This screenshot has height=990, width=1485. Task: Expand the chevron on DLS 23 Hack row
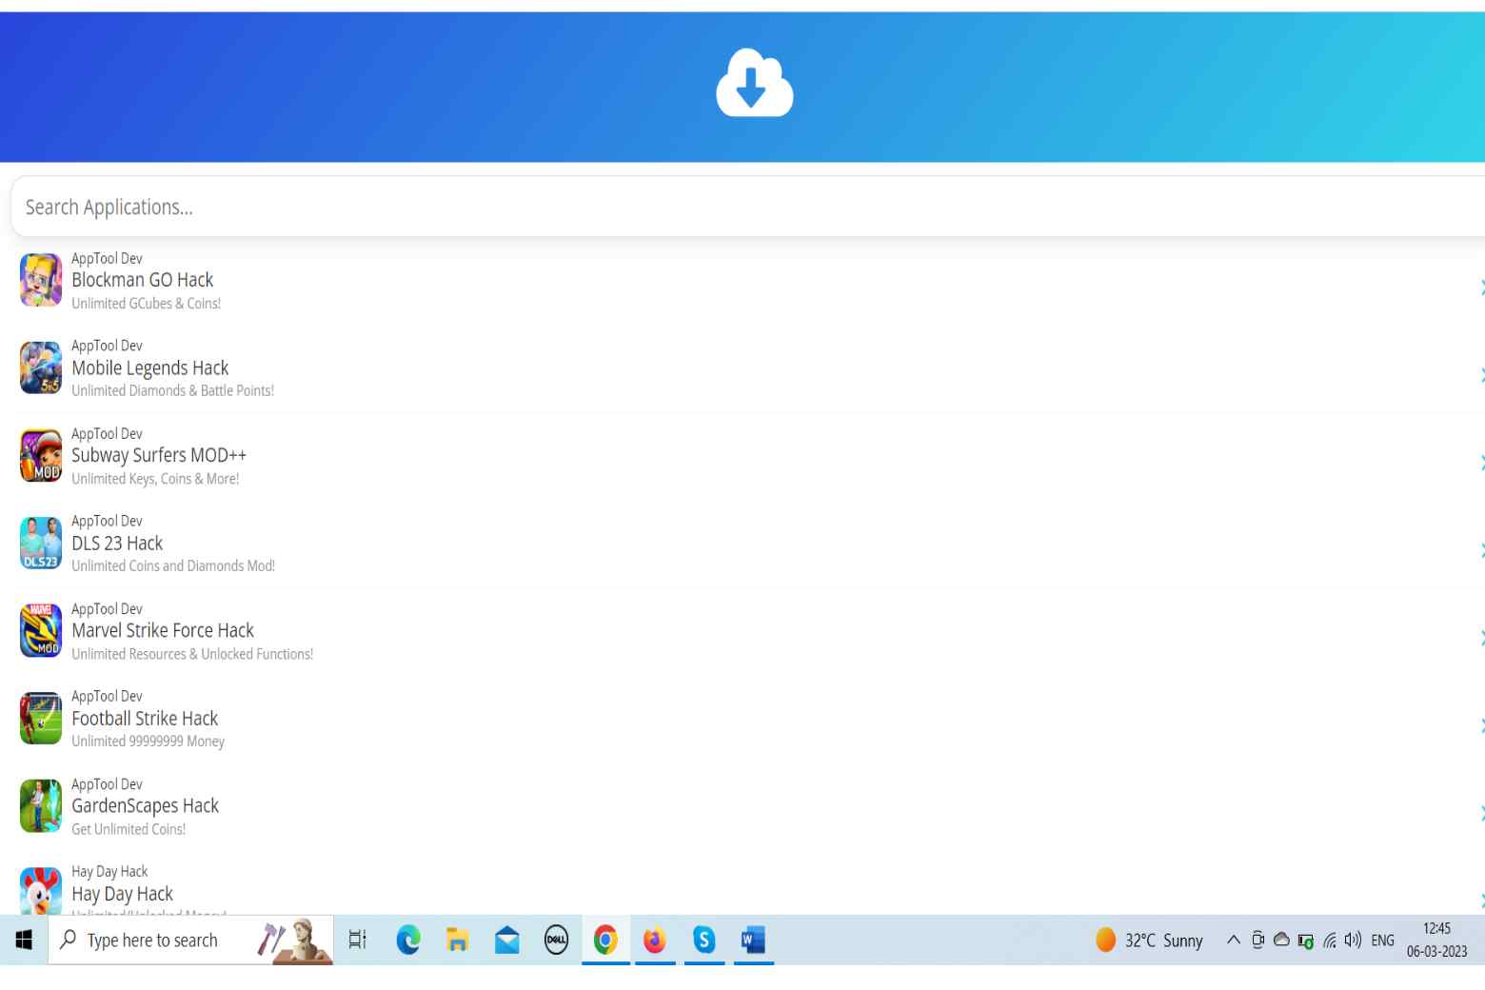point(1479,550)
